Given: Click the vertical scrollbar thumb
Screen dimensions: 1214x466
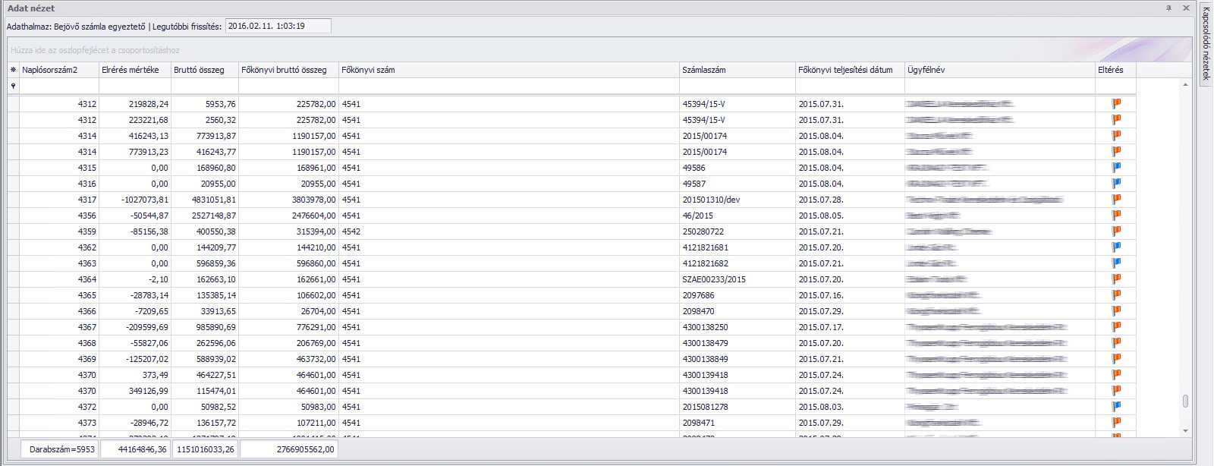Looking at the screenshot, I should click(1186, 401).
